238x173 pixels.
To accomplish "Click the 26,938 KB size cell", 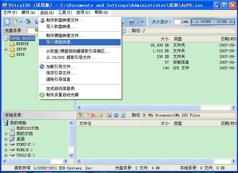I will [160, 45].
